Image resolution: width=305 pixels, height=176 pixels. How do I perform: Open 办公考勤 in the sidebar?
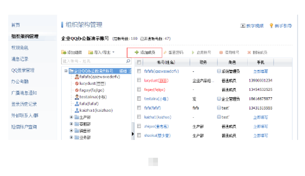click(x=20, y=81)
